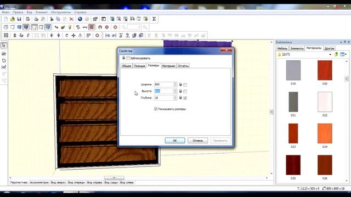This screenshot has height=197, width=351.
Task: Select material swatch 019
Action: (x=293, y=71)
